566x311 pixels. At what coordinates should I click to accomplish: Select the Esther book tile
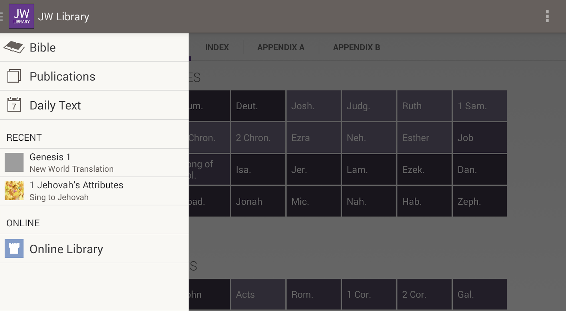tap(424, 138)
